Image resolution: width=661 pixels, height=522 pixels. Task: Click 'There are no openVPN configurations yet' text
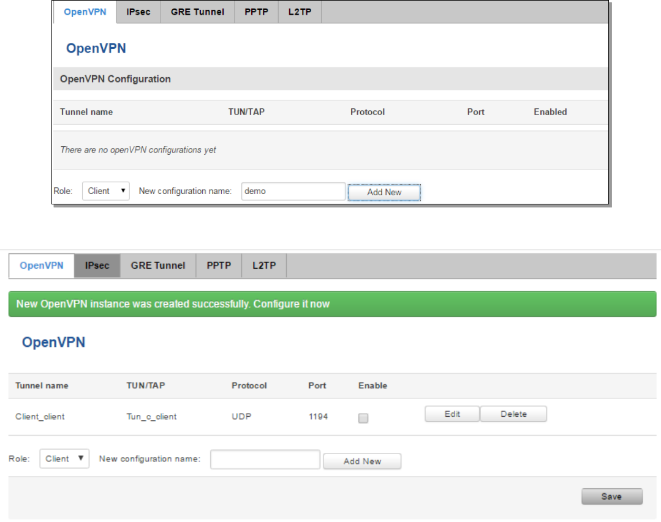click(x=138, y=150)
